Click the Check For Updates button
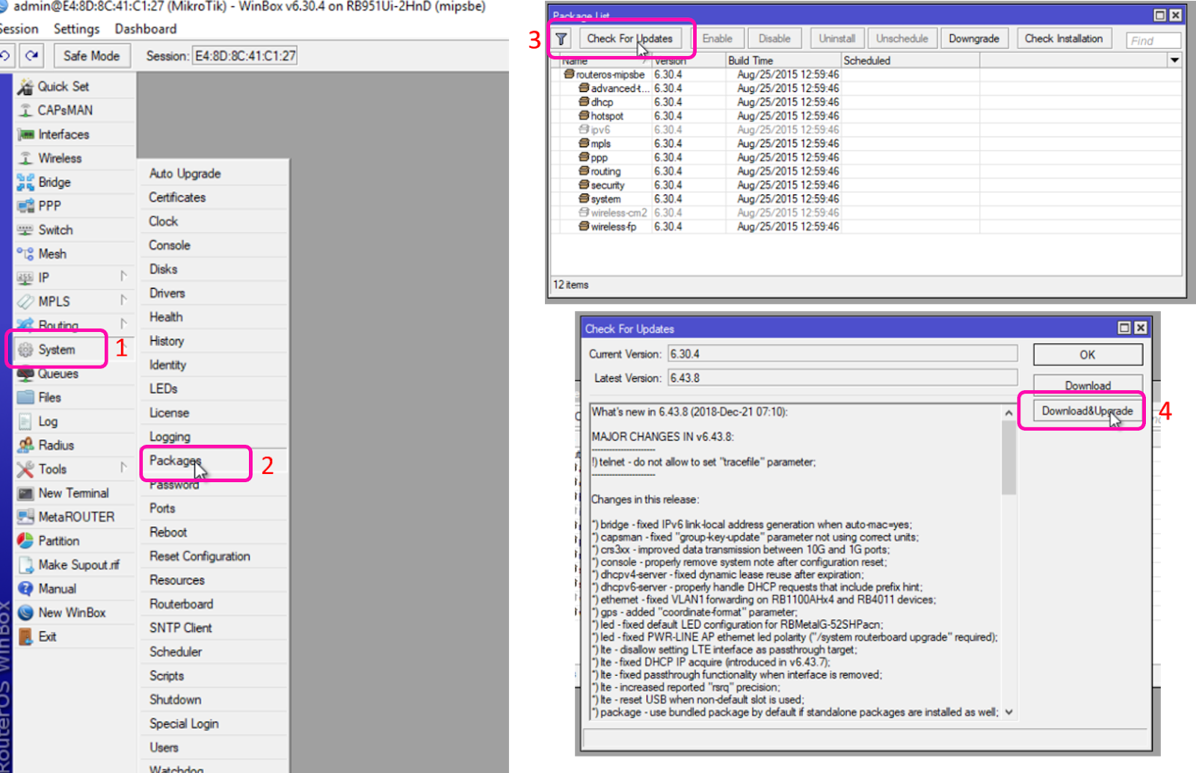The image size is (1196, 773). (x=629, y=39)
